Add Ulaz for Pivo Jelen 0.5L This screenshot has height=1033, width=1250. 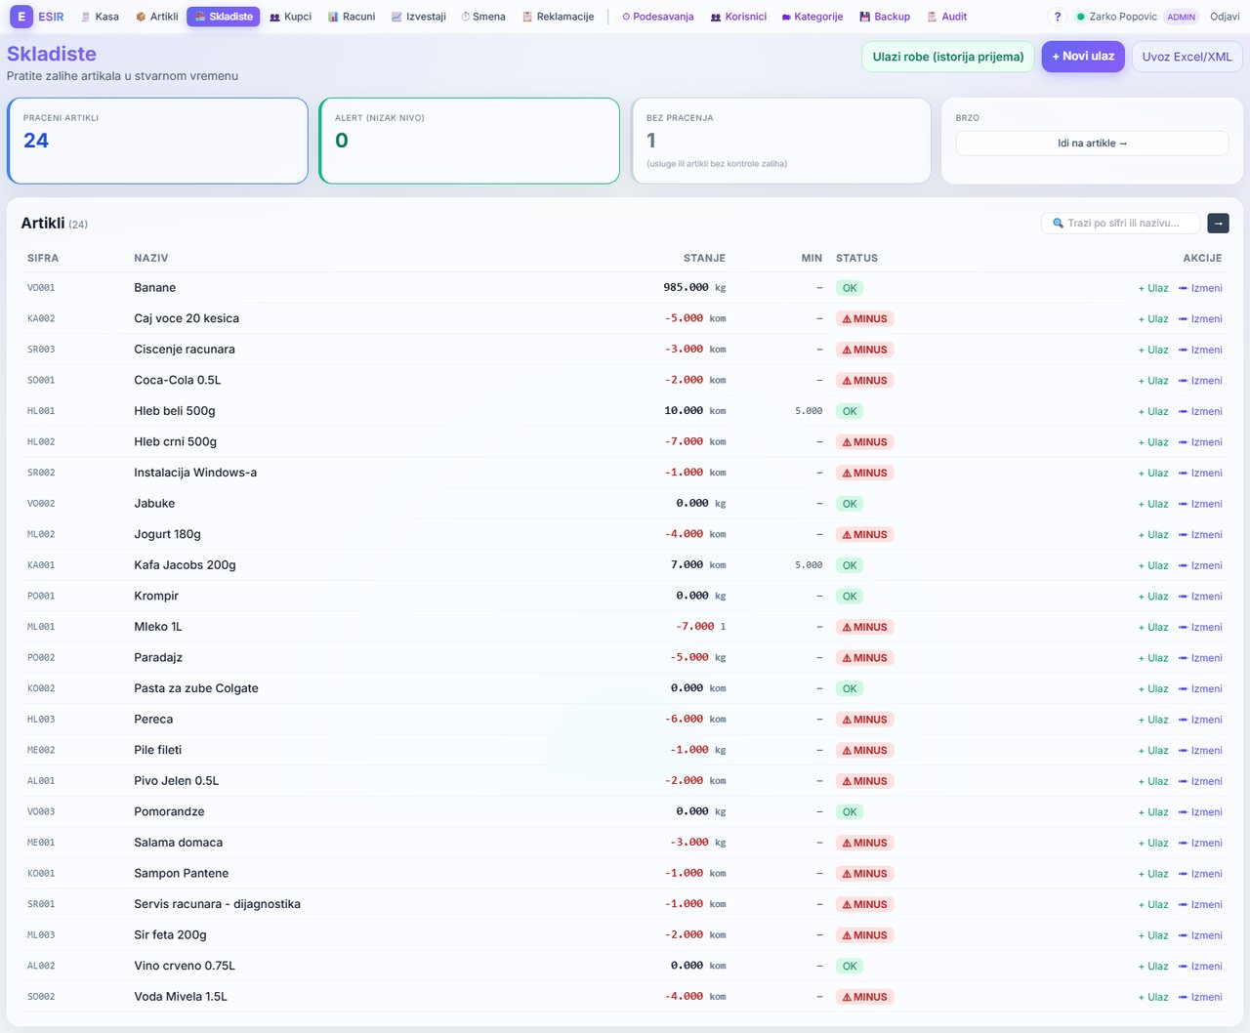1153,781
